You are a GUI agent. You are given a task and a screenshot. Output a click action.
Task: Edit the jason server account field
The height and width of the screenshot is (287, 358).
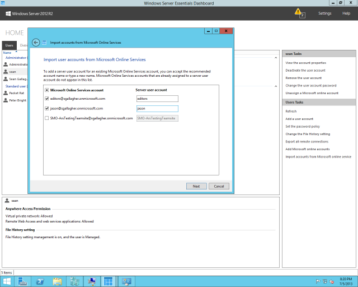coord(157,109)
